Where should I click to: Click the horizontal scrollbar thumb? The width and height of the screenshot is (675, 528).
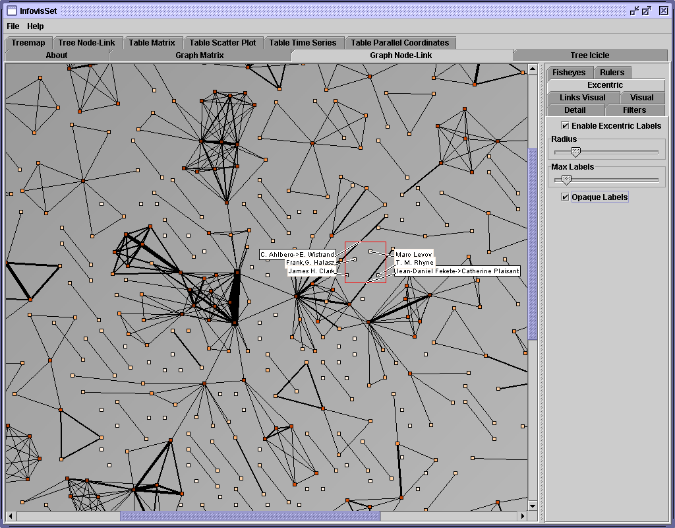click(x=250, y=516)
